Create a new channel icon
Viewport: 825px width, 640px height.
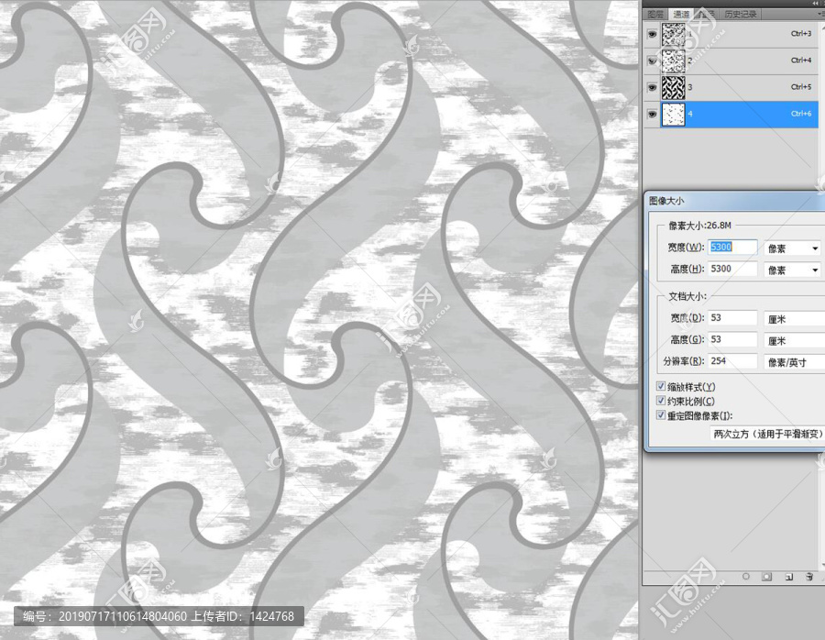788,577
